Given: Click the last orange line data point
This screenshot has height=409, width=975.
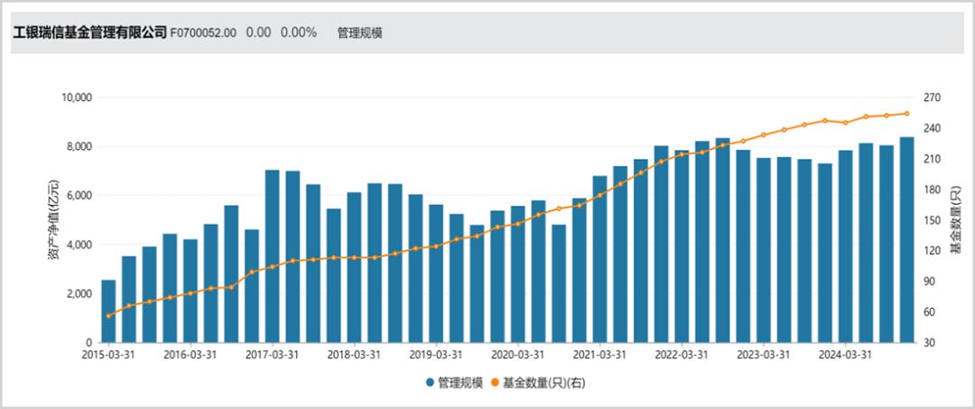Looking at the screenshot, I should click(x=907, y=114).
